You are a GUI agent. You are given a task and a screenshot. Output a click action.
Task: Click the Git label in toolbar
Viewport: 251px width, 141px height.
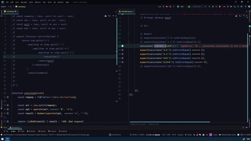click(x=224, y=7)
